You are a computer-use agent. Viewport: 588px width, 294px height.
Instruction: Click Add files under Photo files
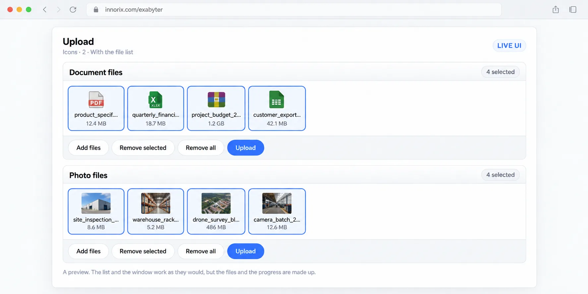88,251
